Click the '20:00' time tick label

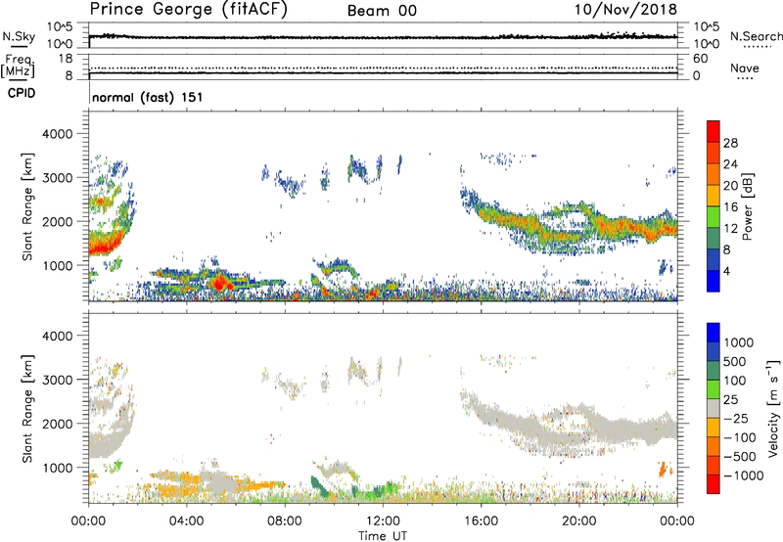click(579, 521)
